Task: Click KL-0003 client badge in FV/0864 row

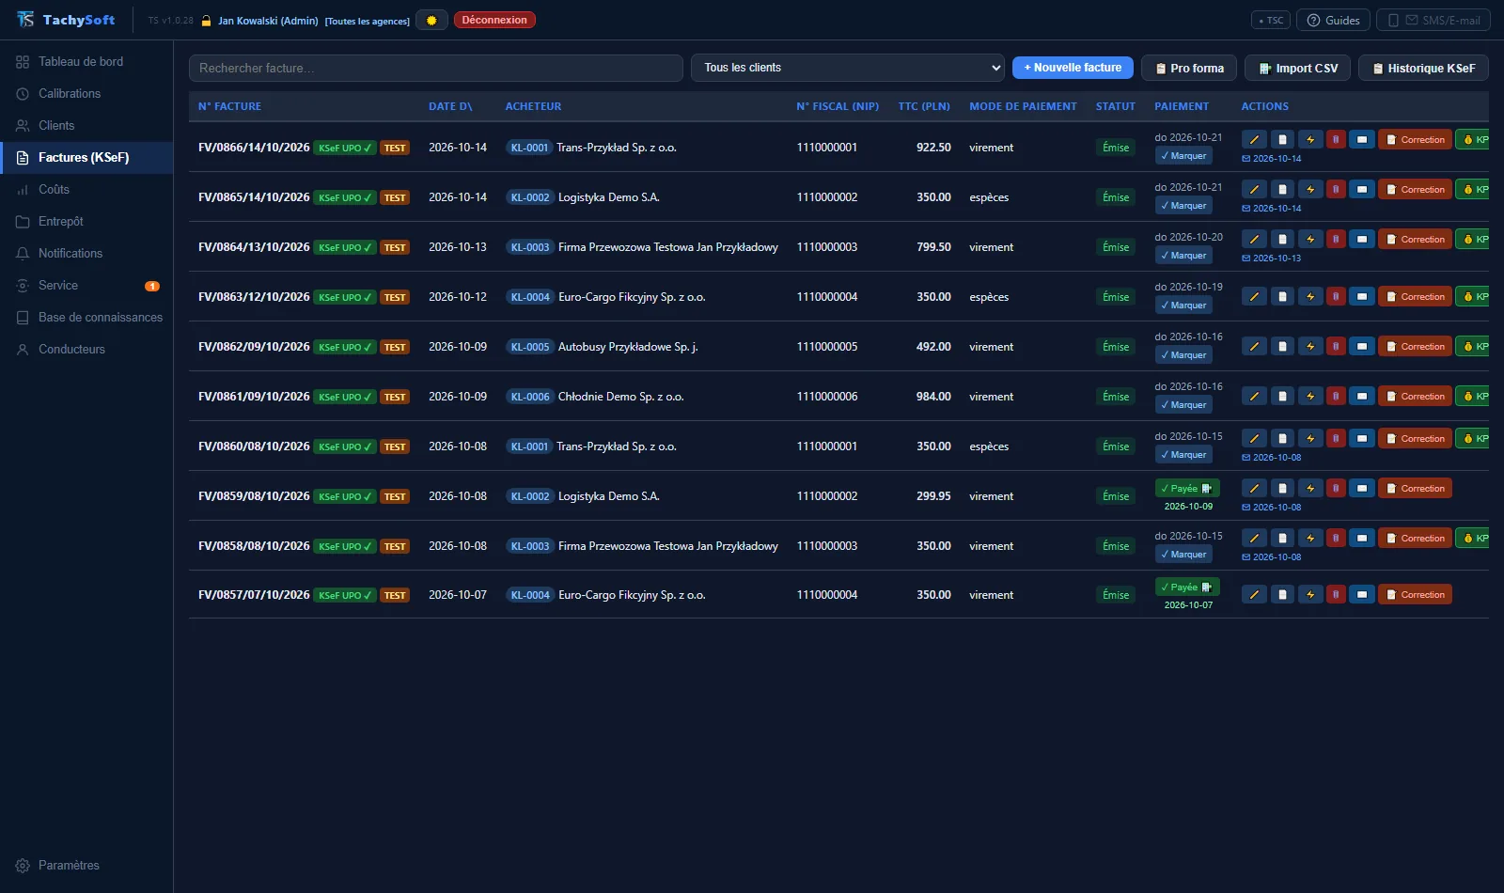Action: 530,247
